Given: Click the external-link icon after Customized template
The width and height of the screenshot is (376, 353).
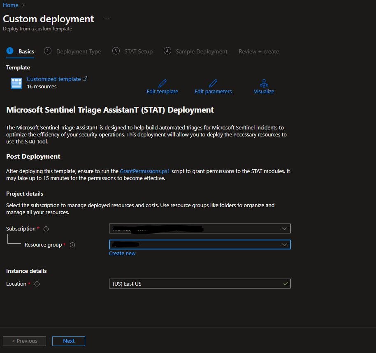Looking at the screenshot, I should coord(85,79).
